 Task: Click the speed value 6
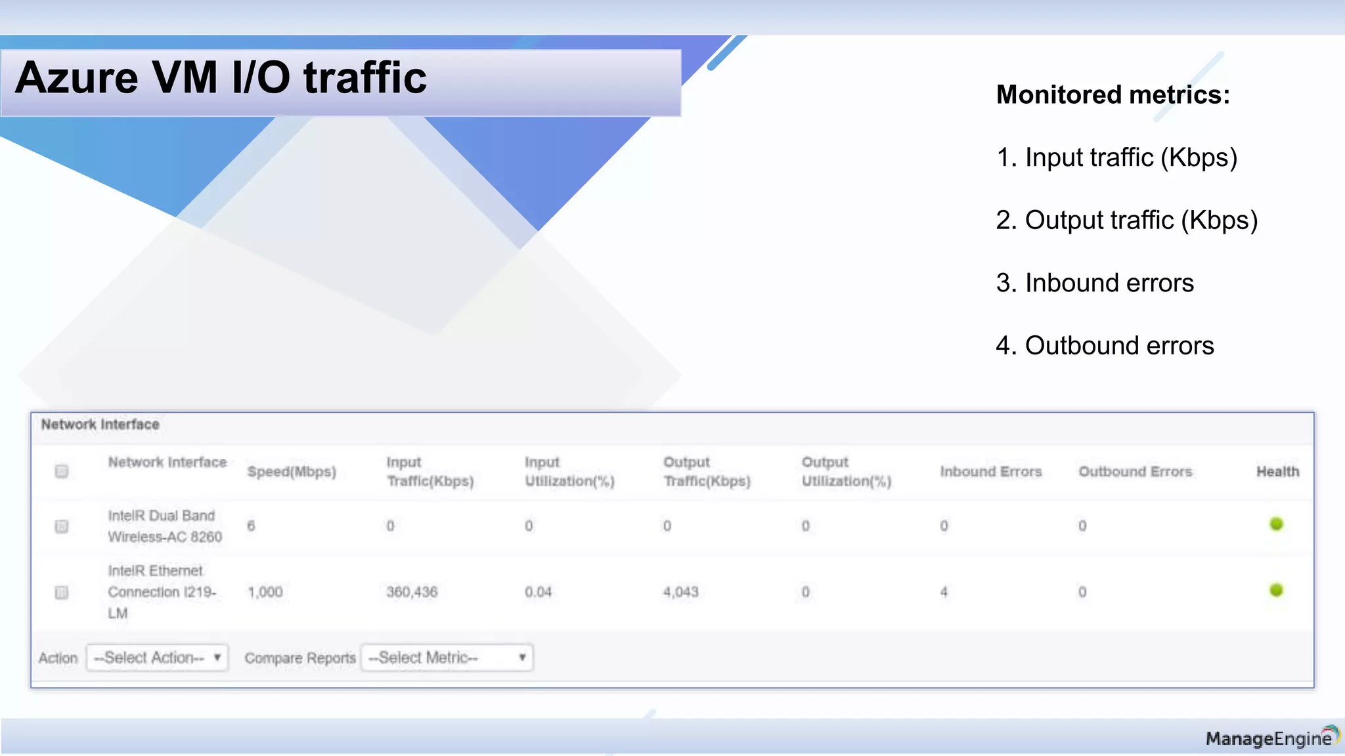(251, 526)
